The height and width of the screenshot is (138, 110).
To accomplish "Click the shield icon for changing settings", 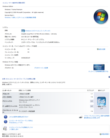I will point(98,49).
